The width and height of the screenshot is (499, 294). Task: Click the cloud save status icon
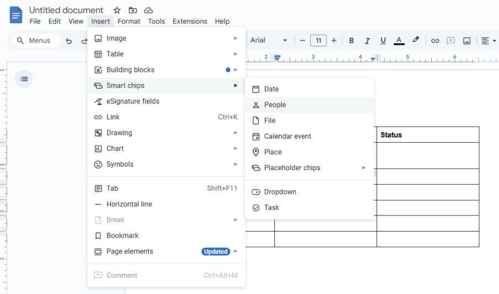(148, 11)
